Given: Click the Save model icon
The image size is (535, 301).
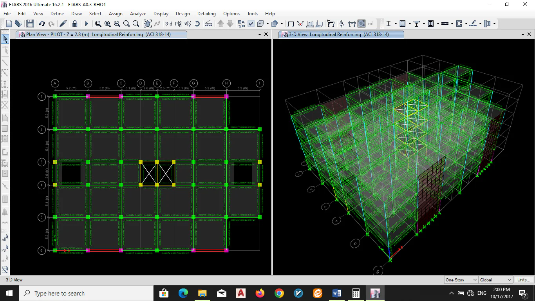Looking at the screenshot, I should [x=30, y=24].
